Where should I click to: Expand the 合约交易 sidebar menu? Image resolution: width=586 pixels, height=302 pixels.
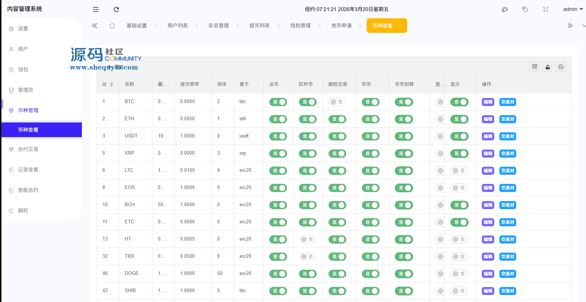tap(28, 149)
